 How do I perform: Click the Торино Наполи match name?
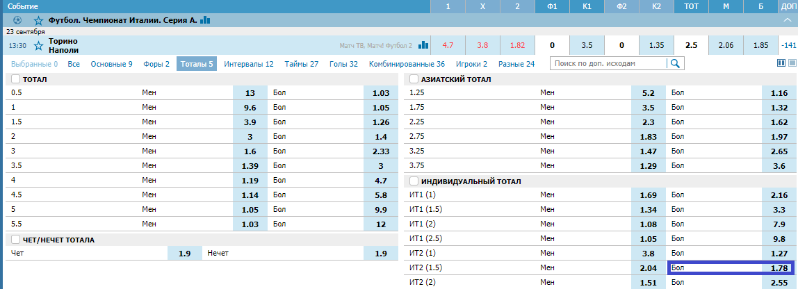(x=64, y=45)
